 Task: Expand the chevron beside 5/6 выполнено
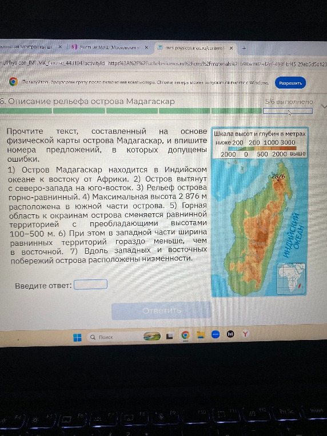(324, 106)
